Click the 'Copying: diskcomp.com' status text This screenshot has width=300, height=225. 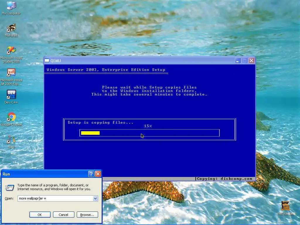point(224,179)
